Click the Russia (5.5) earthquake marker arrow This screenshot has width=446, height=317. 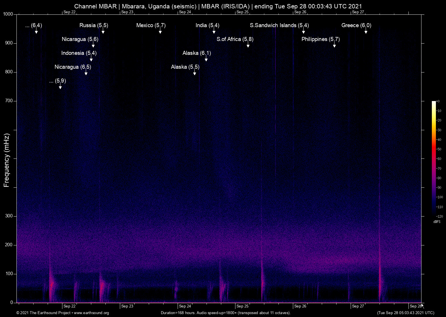coord(103,31)
